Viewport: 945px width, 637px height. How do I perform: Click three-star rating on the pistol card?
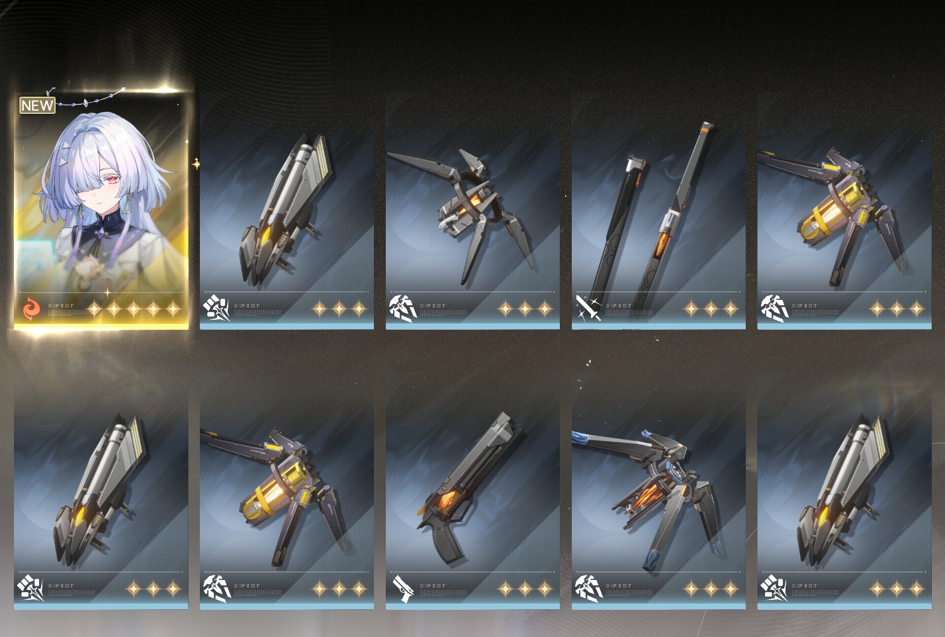525,589
